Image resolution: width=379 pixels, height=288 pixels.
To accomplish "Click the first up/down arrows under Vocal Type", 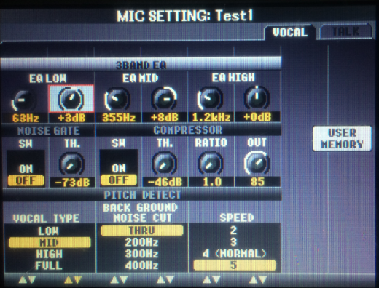I will (x=27, y=280).
